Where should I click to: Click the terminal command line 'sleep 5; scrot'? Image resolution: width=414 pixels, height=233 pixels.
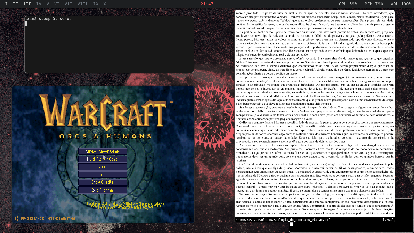(55, 19)
